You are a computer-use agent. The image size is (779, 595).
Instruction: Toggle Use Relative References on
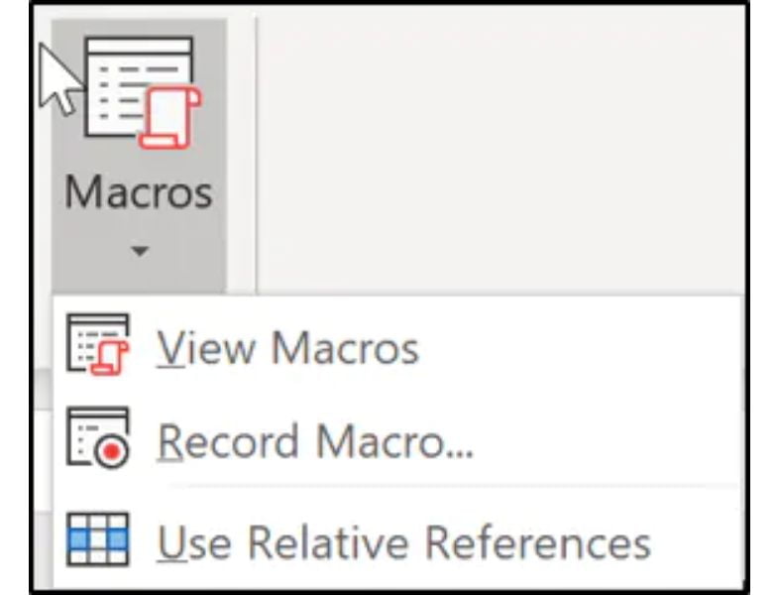[402, 541]
